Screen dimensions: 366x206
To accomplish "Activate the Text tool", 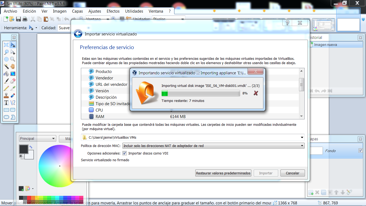I will (x=6, y=103).
